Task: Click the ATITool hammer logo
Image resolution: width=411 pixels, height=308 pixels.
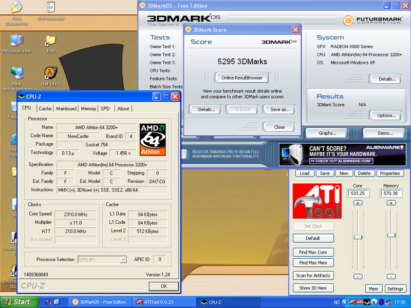Action: click(317, 201)
